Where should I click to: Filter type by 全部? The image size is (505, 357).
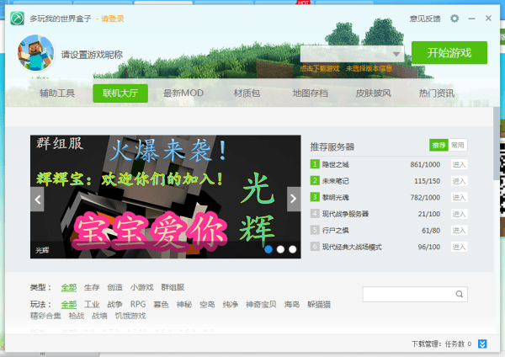69,287
